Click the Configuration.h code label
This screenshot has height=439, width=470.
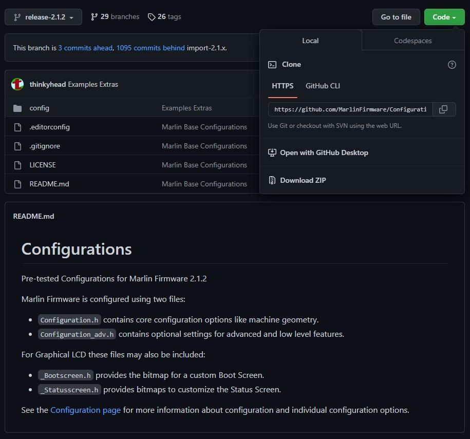[x=69, y=320]
